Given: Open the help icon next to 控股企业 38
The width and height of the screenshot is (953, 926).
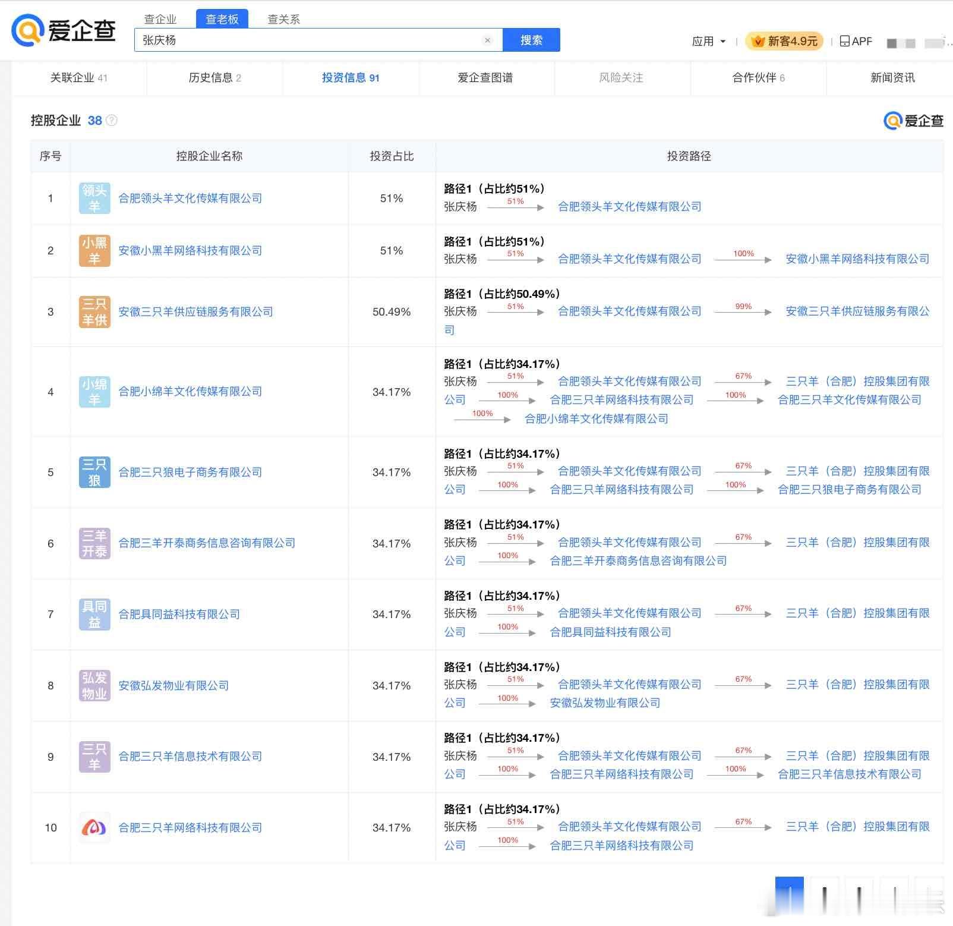Looking at the screenshot, I should click(111, 121).
